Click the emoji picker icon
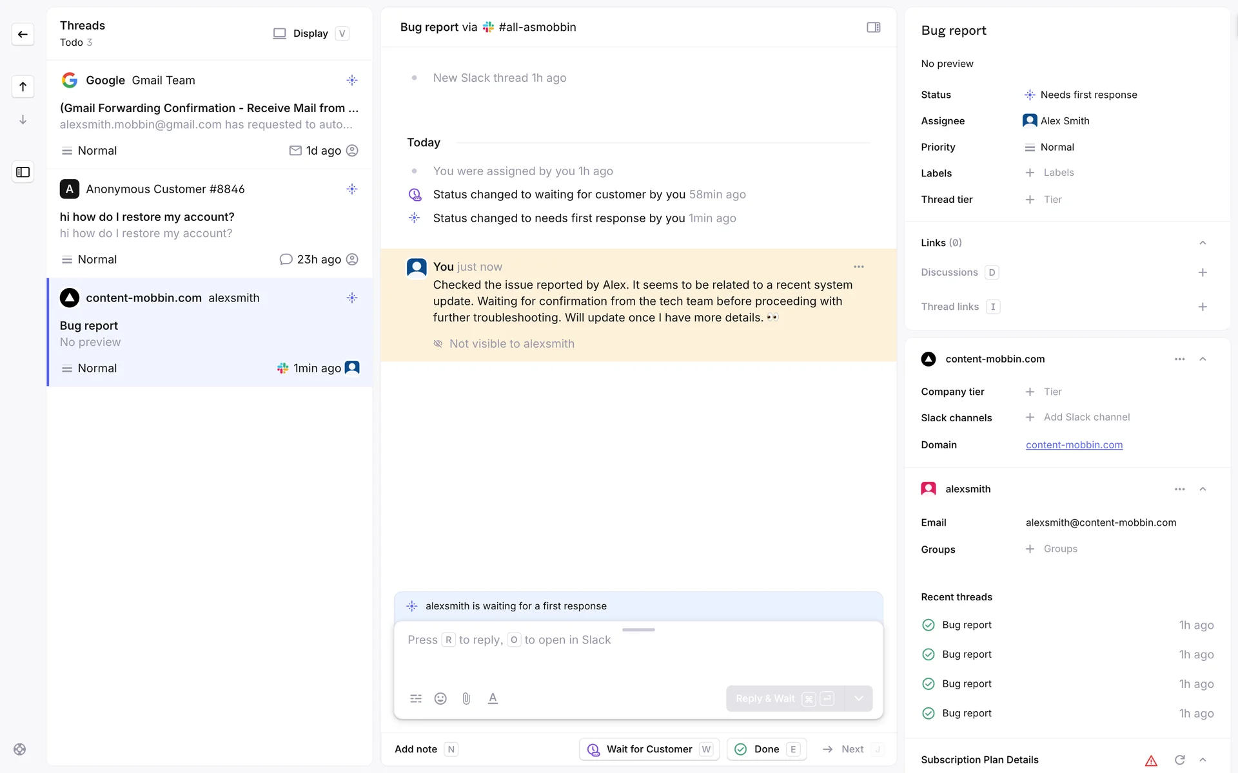This screenshot has width=1238, height=773. click(x=440, y=698)
